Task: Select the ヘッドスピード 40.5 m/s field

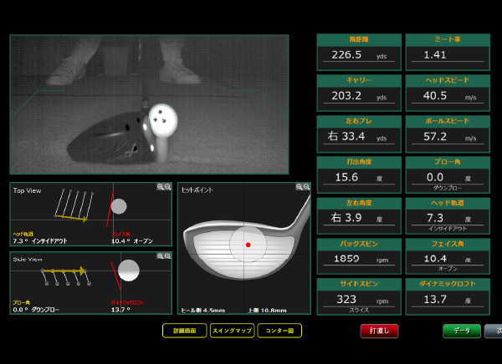Action: click(x=447, y=98)
